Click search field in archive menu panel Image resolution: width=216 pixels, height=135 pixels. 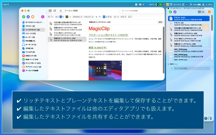[x=192, y=68]
